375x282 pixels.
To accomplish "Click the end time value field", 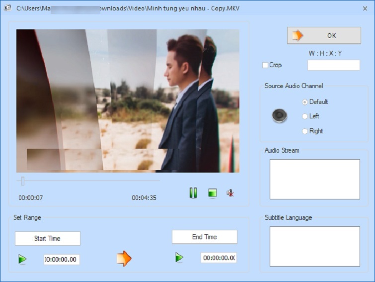I will 219,258.
